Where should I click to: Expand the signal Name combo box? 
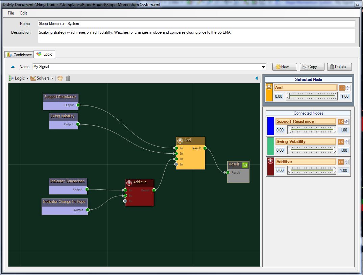point(264,67)
